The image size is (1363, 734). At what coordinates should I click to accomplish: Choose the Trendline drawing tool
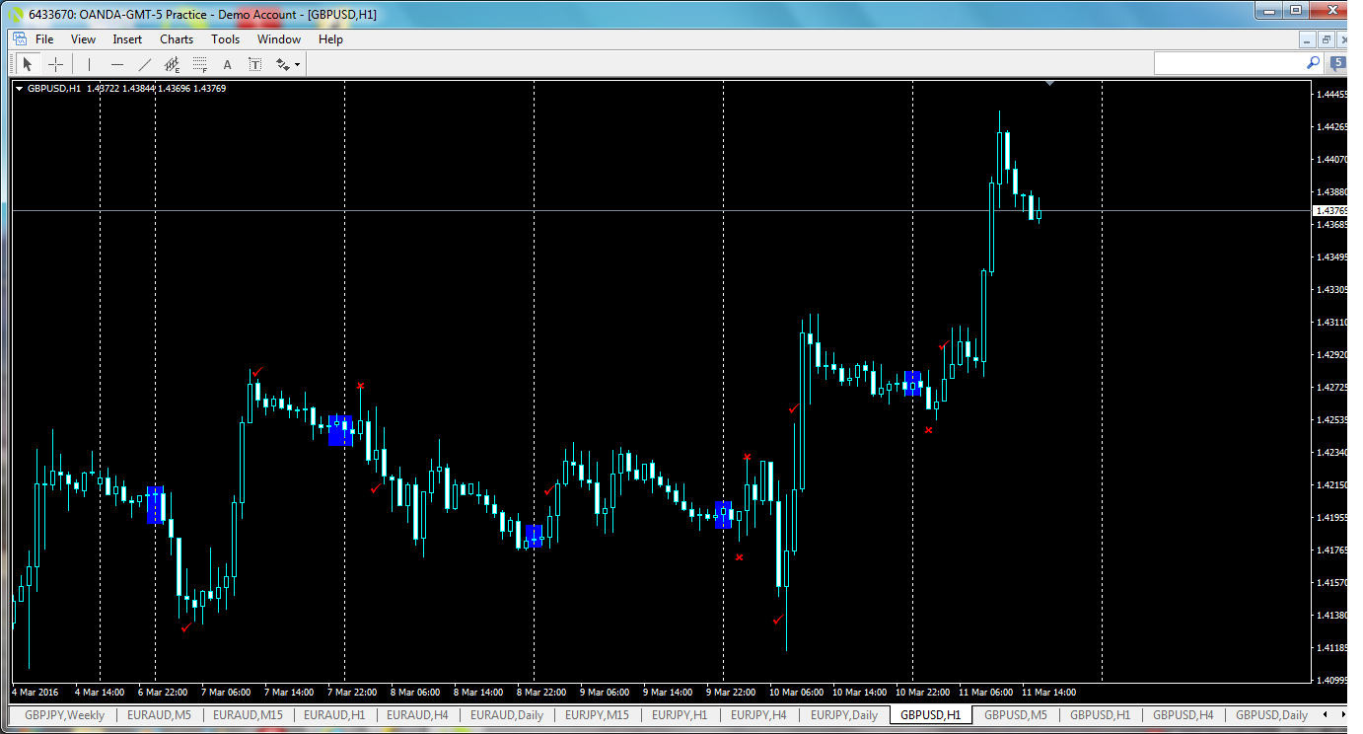[145, 64]
